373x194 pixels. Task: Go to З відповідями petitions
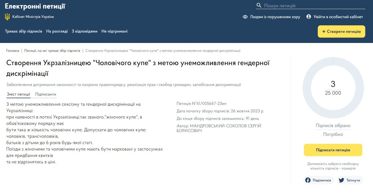click(x=85, y=31)
